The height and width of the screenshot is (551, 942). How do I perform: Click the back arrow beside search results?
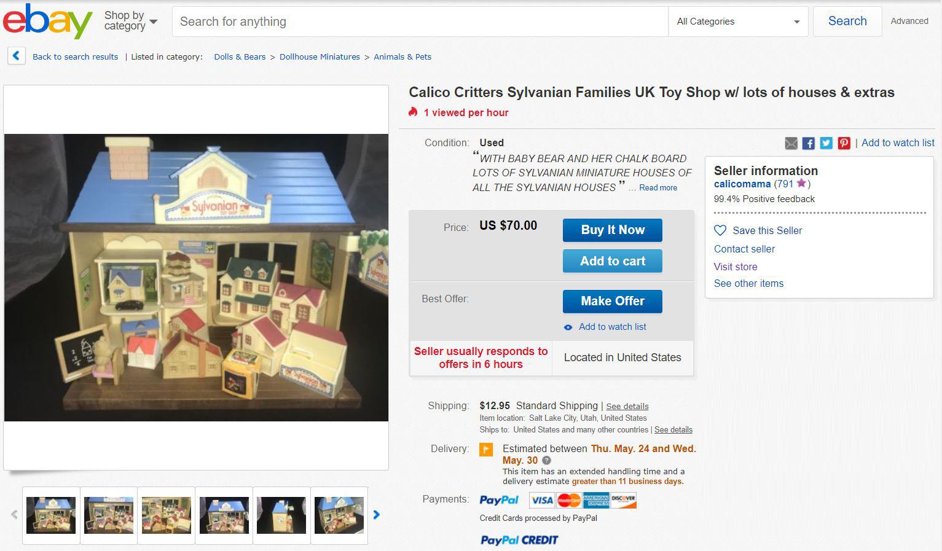[x=17, y=57]
